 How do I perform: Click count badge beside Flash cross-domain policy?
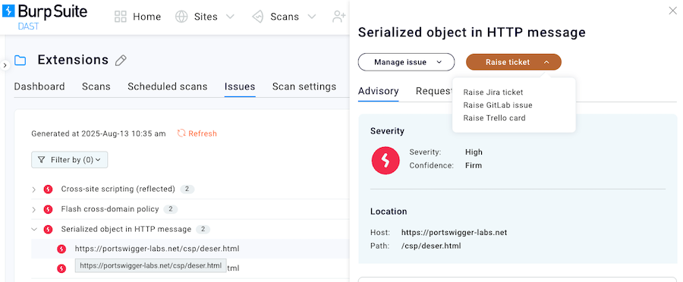click(171, 209)
